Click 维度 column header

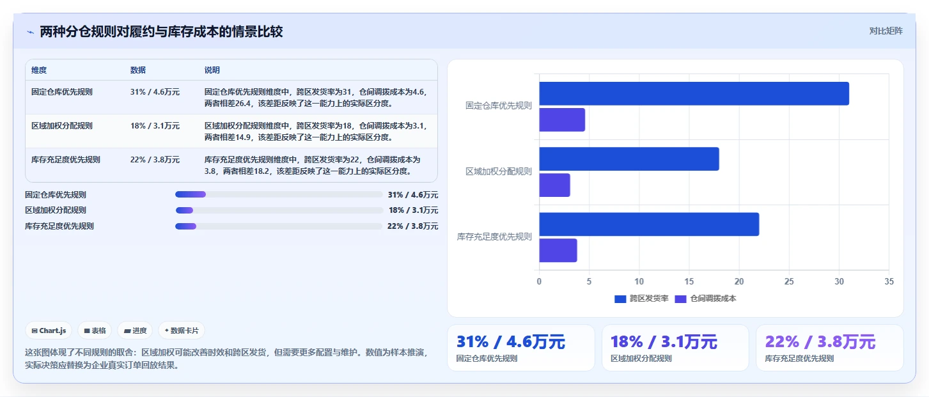(x=39, y=70)
